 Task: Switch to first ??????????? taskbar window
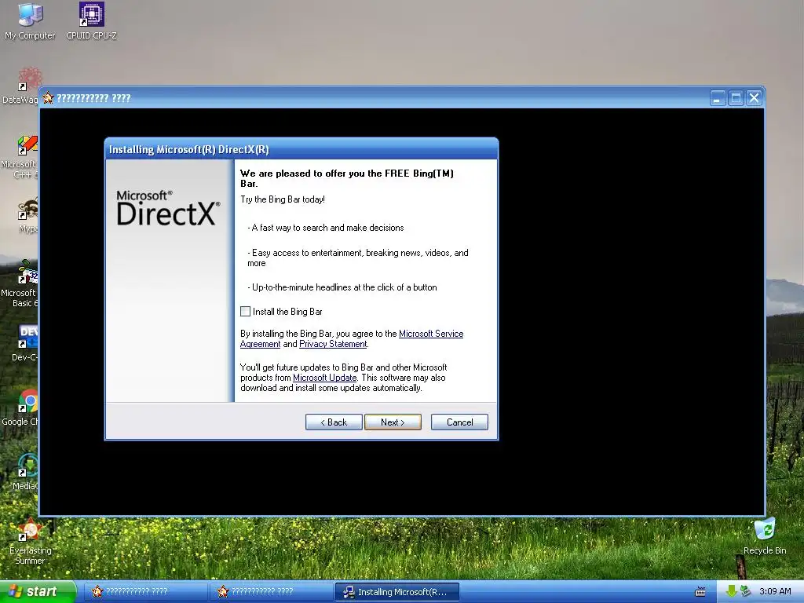tap(144, 591)
